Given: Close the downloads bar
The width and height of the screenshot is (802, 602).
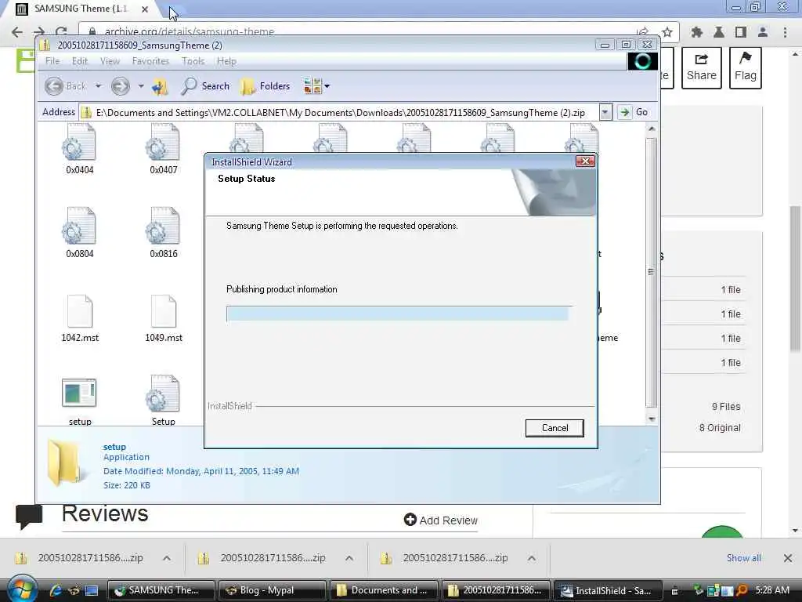Looking at the screenshot, I should click(788, 558).
